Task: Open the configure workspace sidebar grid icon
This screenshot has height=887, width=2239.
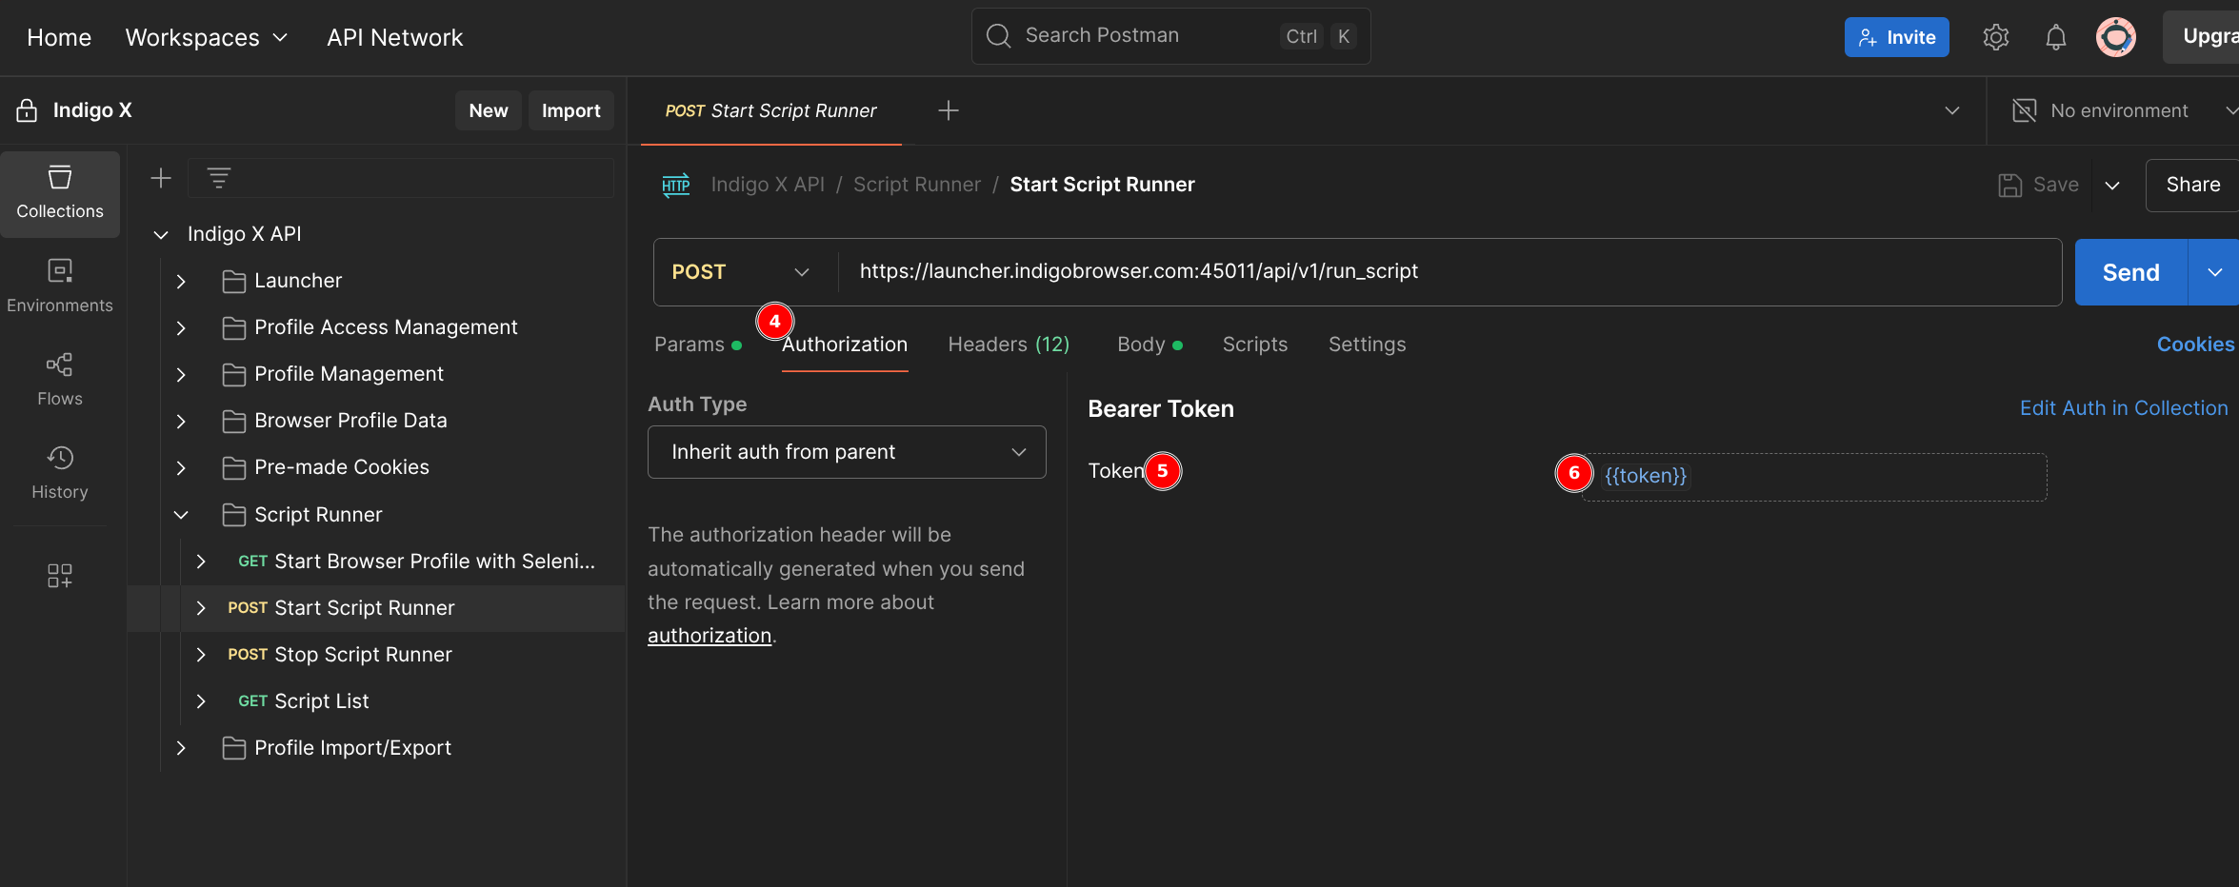Action: [60, 576]
